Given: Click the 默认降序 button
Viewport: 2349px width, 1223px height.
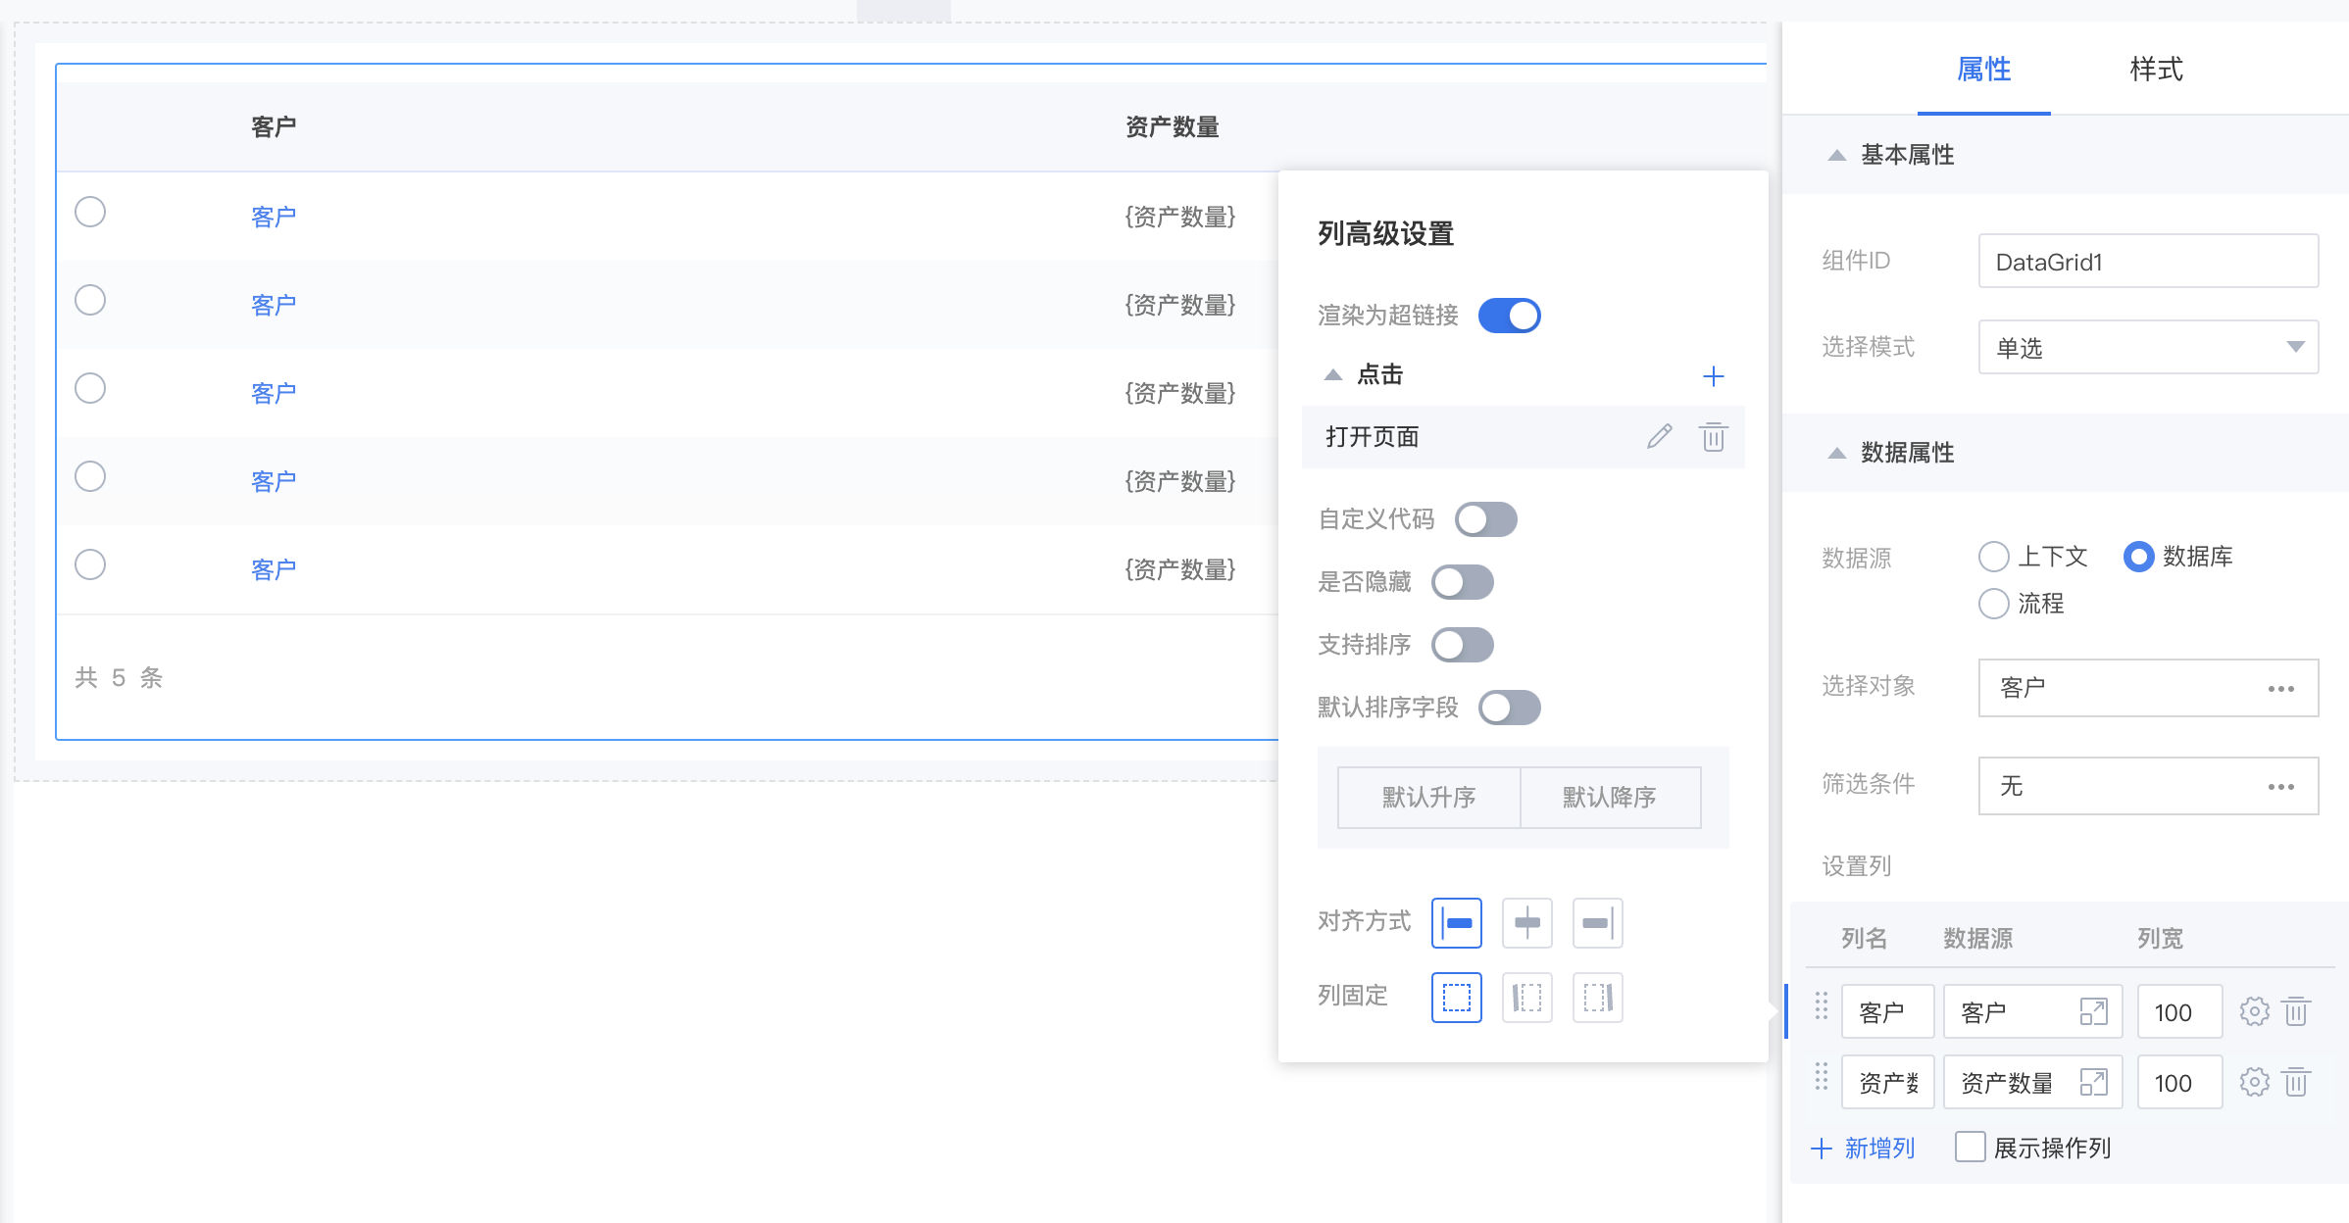Looking at the screenshot, I should coord(1610,798).
